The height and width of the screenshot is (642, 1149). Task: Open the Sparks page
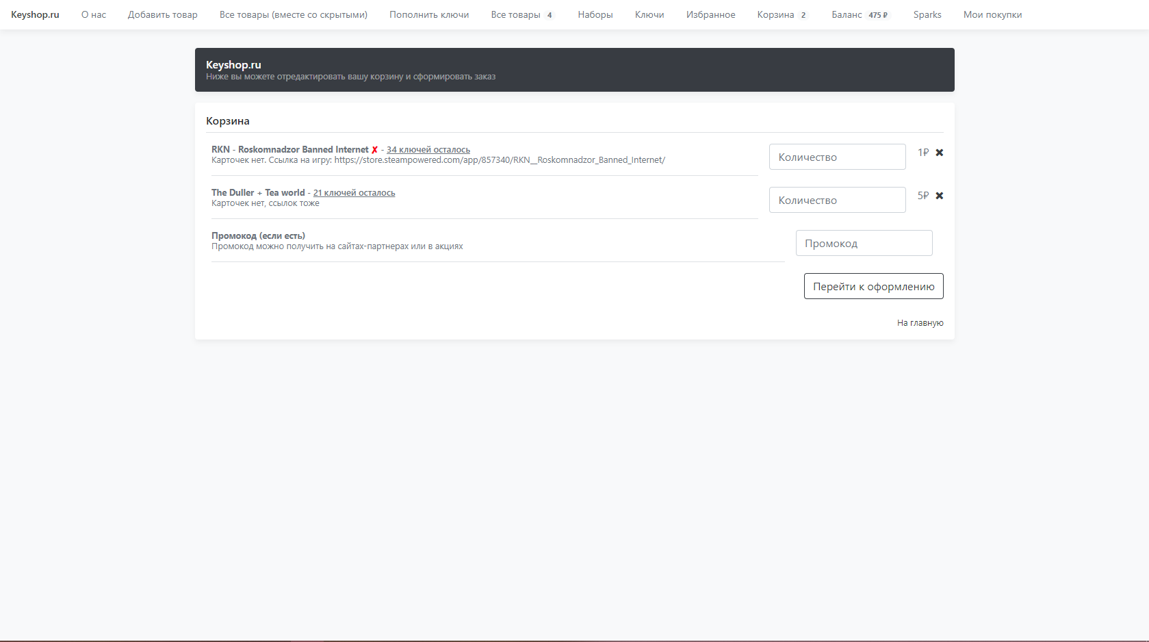pyautogui.click(x=927, y=14)
